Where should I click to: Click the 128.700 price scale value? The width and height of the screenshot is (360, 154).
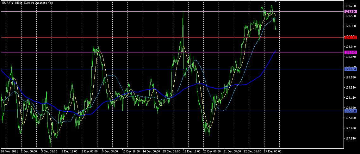351,67
